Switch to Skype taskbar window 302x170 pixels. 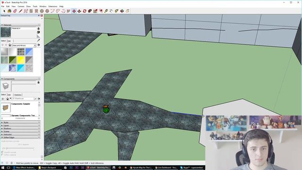[x=192, y=168]
